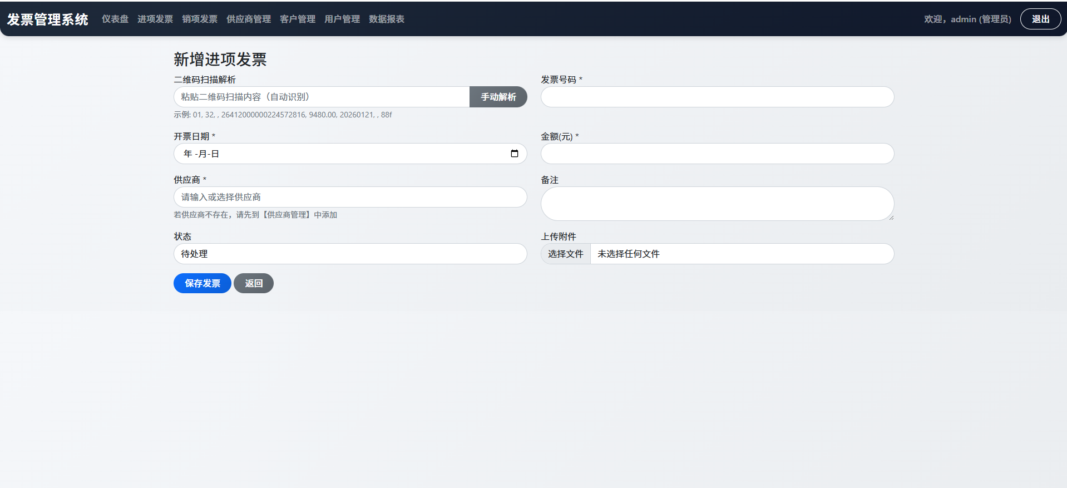Click the 退出 logout button

pyautogui.click(x=1040, y=19)
